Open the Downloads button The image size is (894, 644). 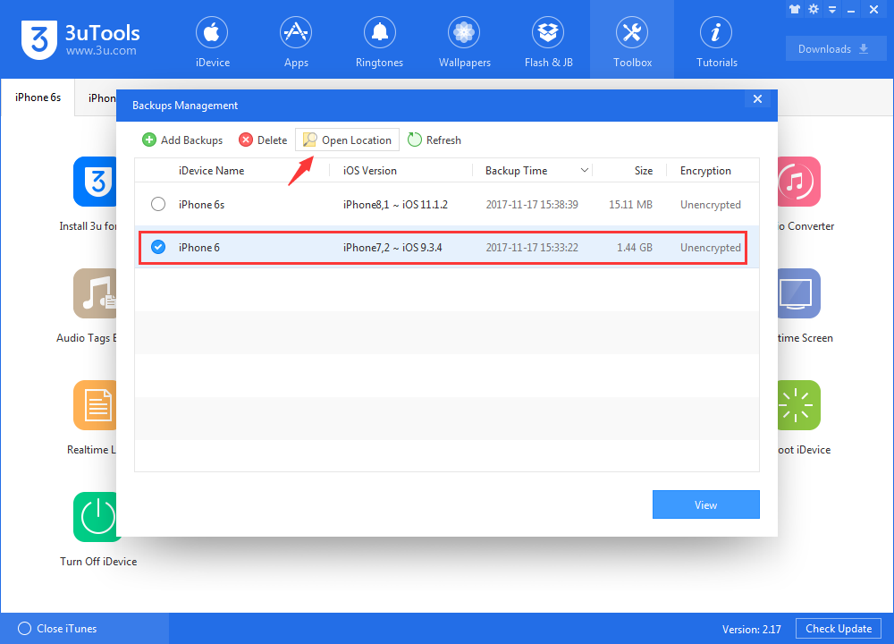tap(836, 49)
